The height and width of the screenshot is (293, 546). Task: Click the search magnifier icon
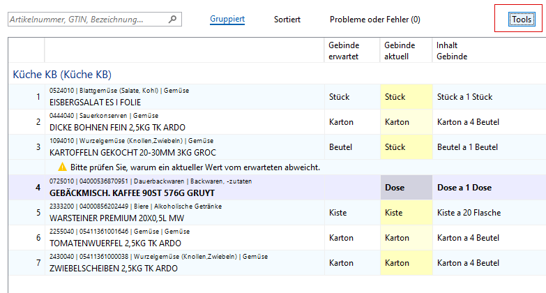pyautogui.click(x=173, y=20)
